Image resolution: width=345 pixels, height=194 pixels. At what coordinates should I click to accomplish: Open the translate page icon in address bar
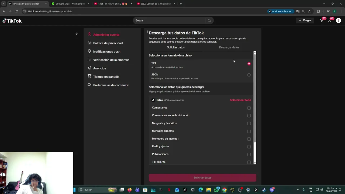coord(298,11)
